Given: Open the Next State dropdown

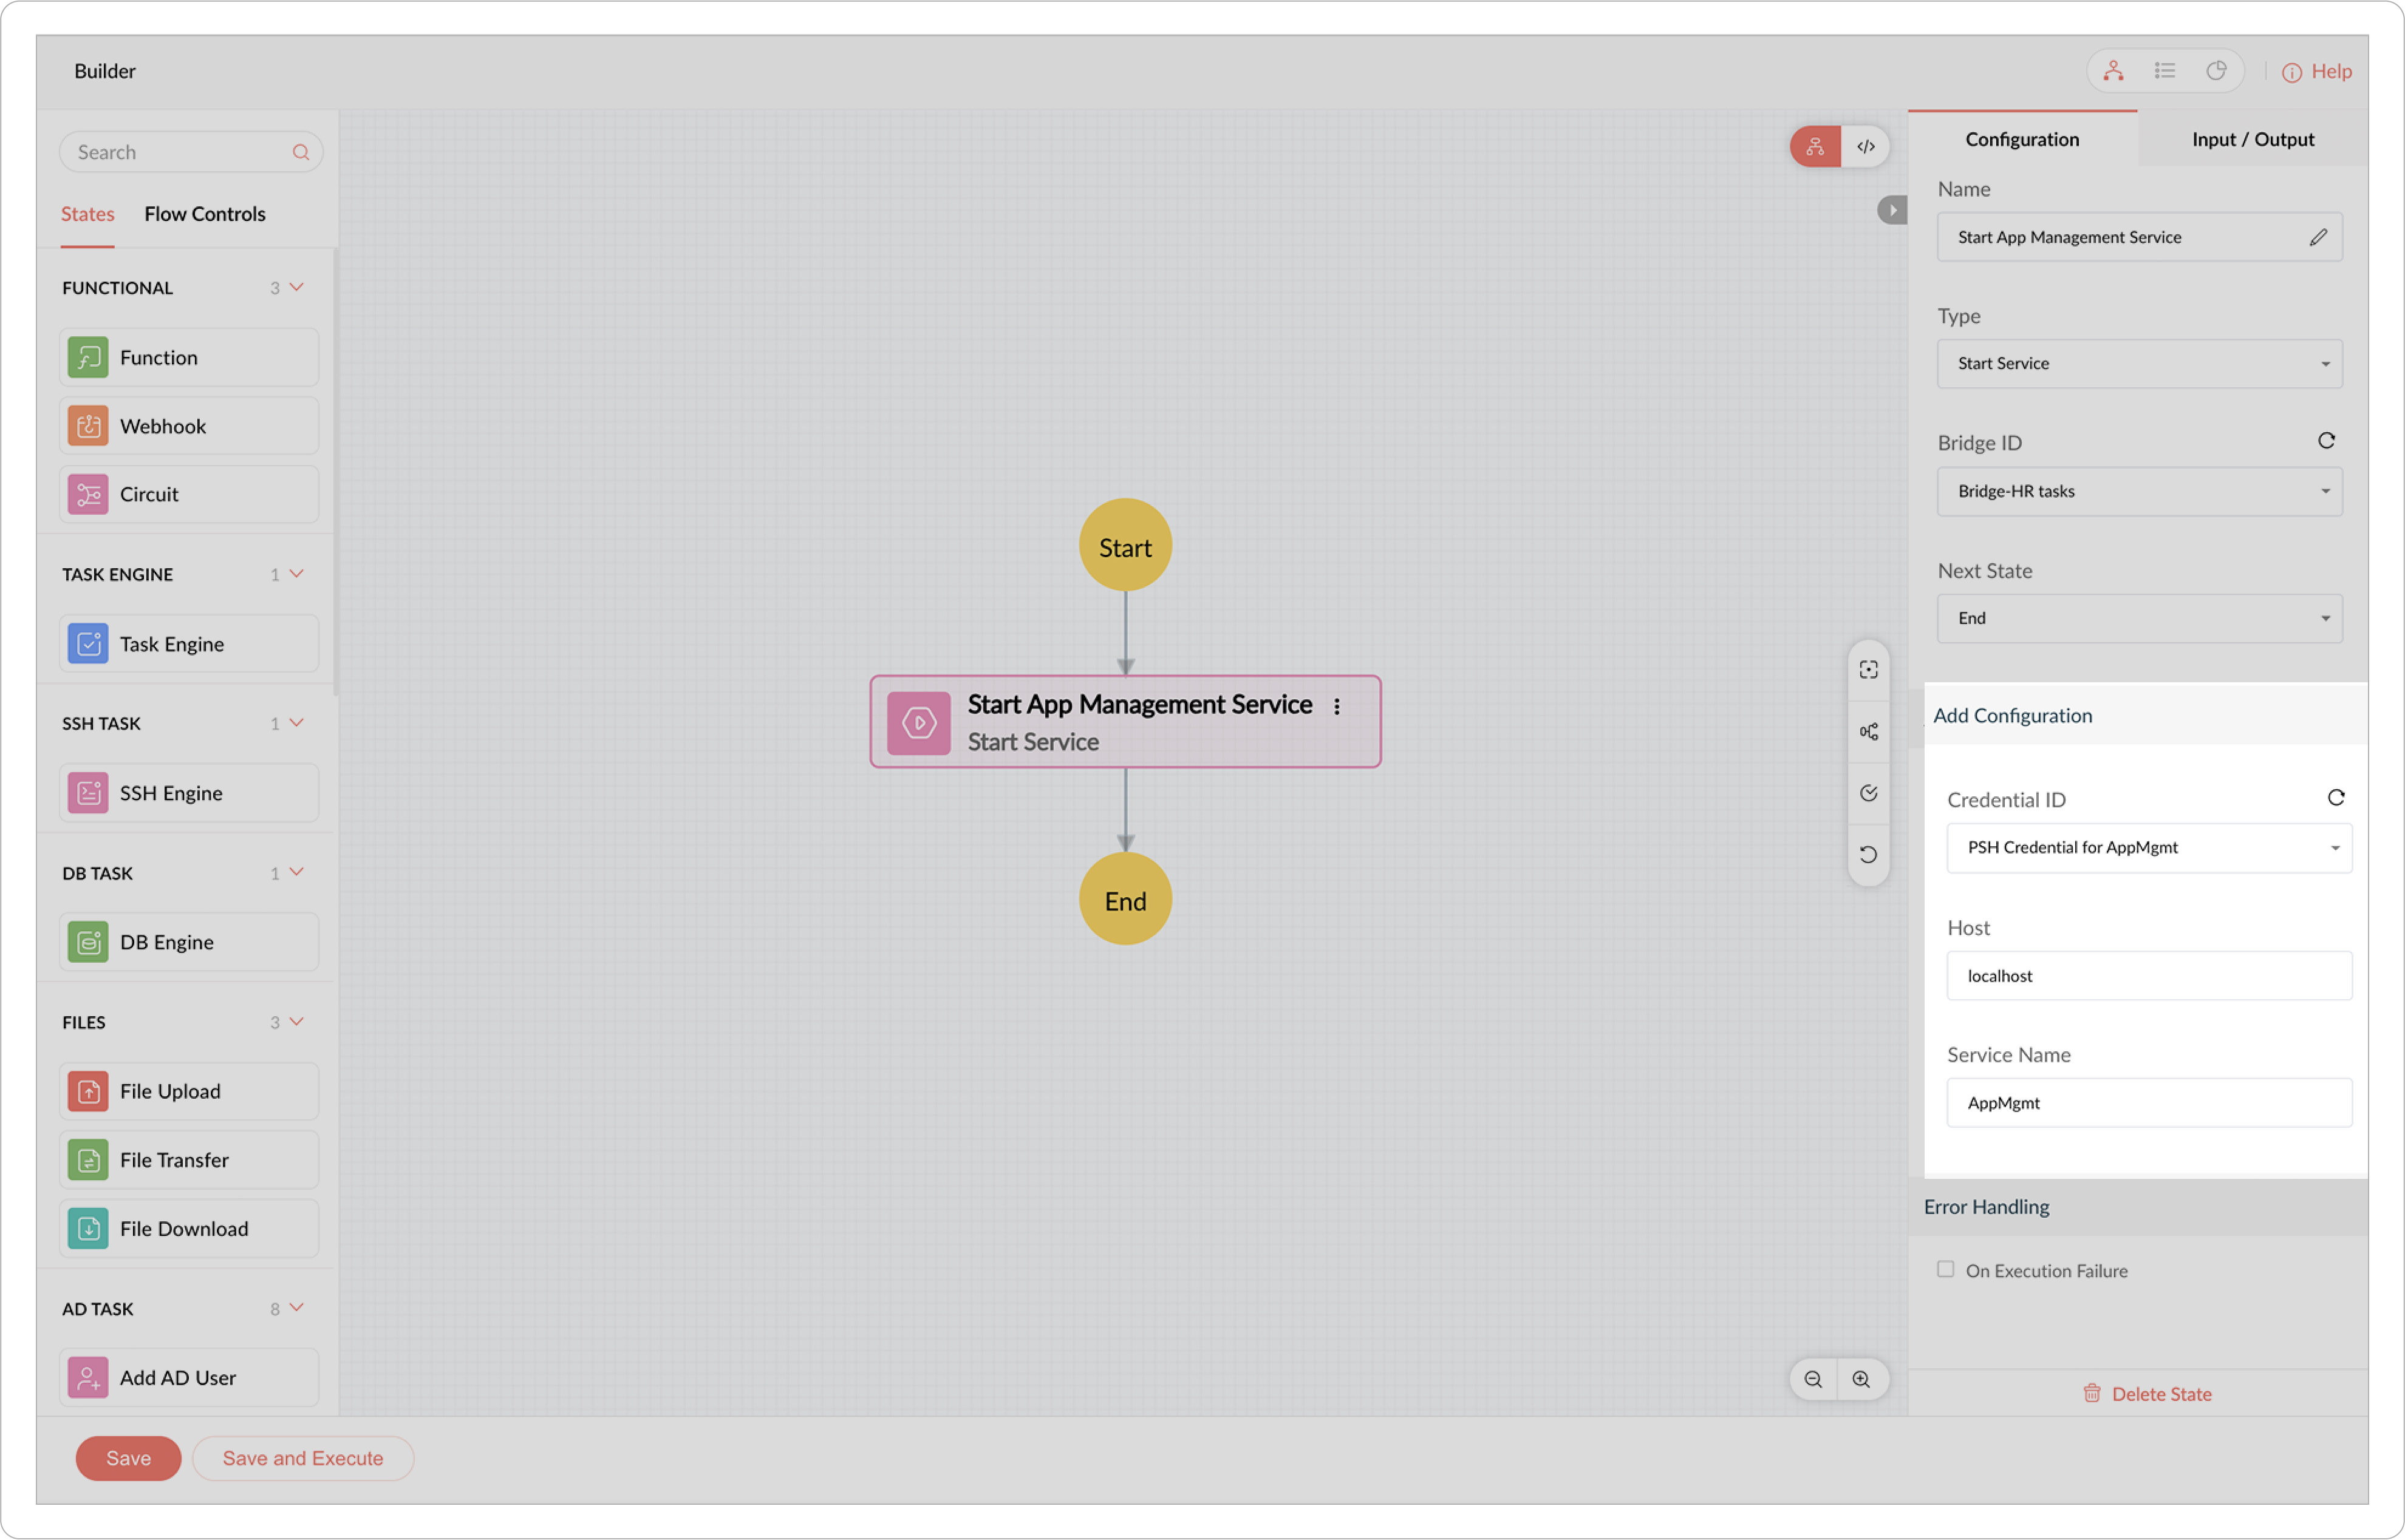Looking at the screenshot, I should pos(2139,618).
